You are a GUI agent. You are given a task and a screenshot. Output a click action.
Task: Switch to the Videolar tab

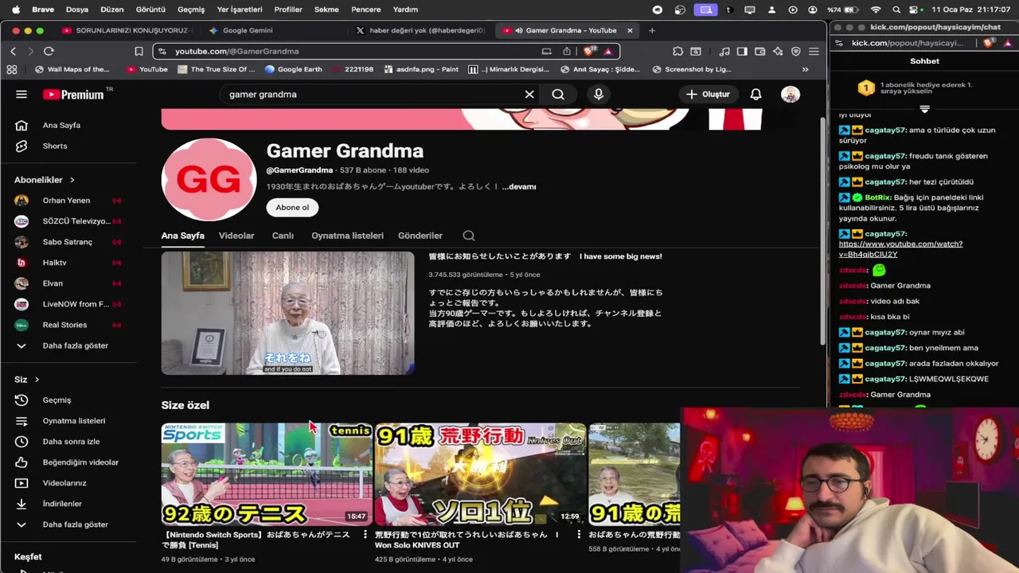tap(236, 236)
